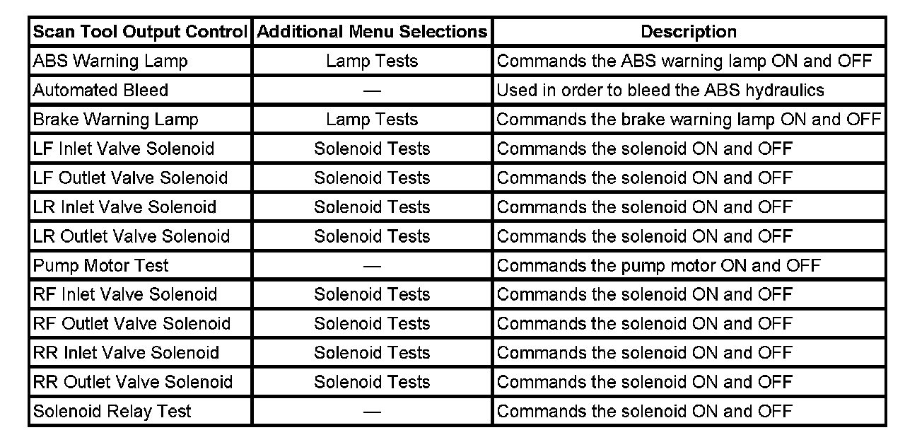905x447 pixels.
Task: Select the "RF Inlet Valve Solenoid" cell
Action: pyautogui.click(x=126, y=294)
